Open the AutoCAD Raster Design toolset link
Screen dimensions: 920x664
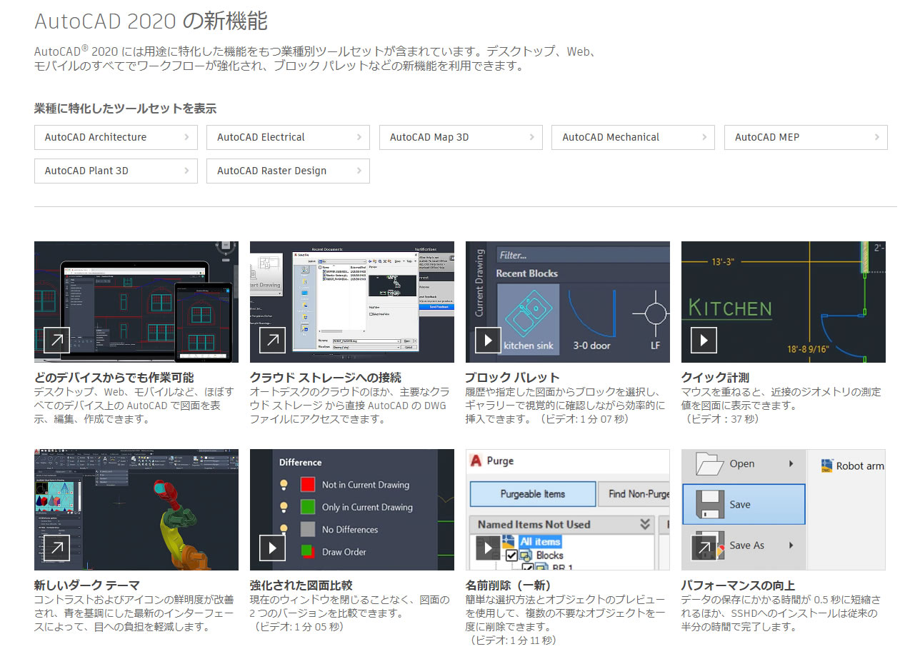click(x=289, y=171)
